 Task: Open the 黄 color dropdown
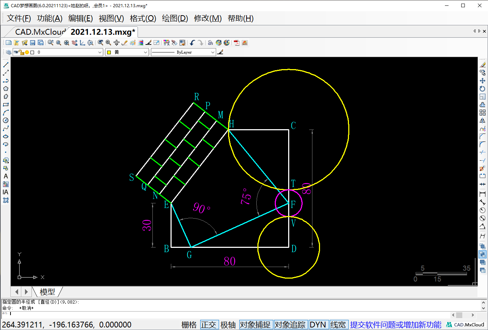pos(145,52)
